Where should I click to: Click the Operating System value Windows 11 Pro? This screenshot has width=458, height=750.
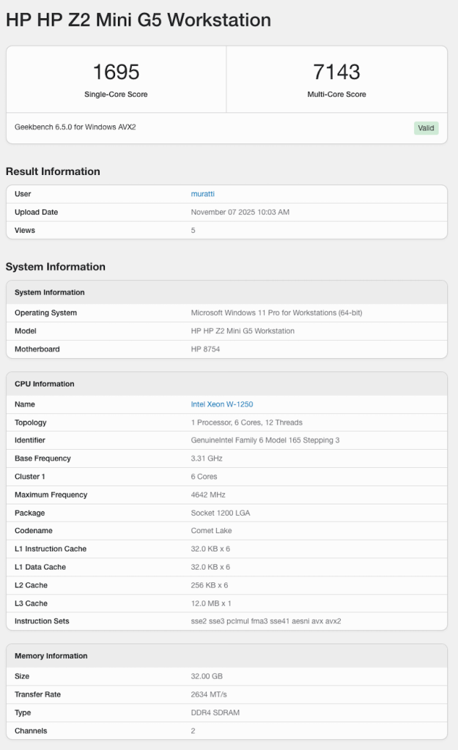(x=276, y=313)
